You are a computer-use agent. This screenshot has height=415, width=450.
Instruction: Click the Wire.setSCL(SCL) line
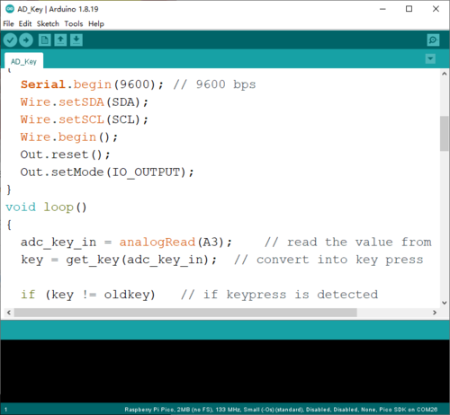point(85,119)
